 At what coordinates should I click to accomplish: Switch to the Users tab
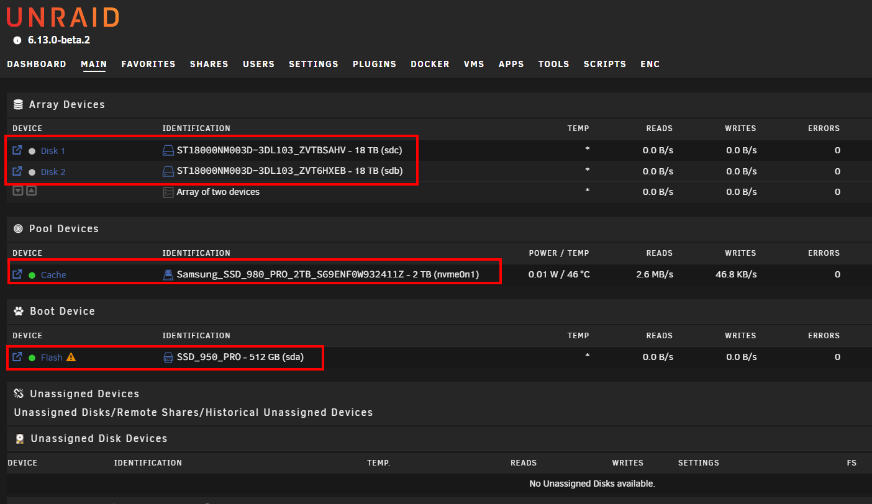[258, 64]
